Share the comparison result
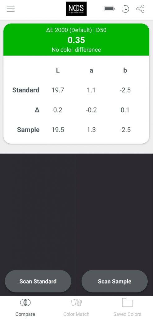This screenshot has height=319, width=153. tap(140, 9)
